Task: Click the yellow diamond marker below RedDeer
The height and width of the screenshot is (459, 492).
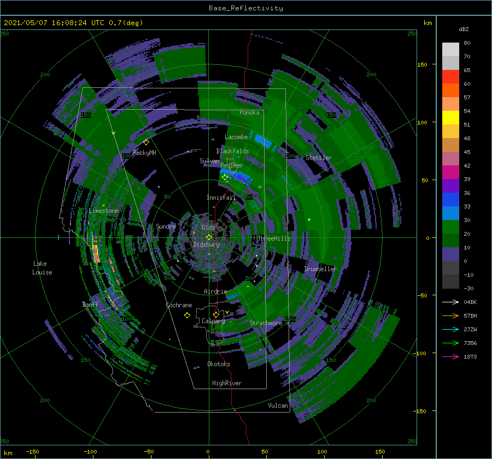Action: pyautogui.click(x=225, y=177)
